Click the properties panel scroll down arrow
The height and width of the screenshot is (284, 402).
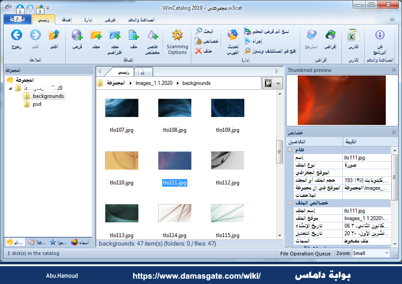tap(394, 244)
